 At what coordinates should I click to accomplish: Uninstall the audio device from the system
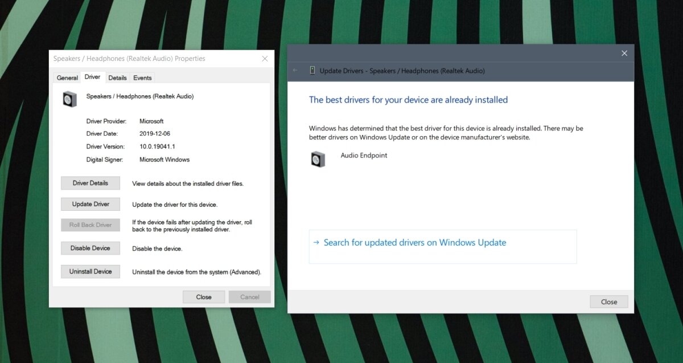(x=90, y=271)
